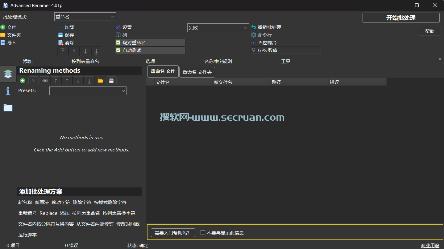Click the 撤销批处理 undo icon

pyautogui.click(x=254, y=27)
